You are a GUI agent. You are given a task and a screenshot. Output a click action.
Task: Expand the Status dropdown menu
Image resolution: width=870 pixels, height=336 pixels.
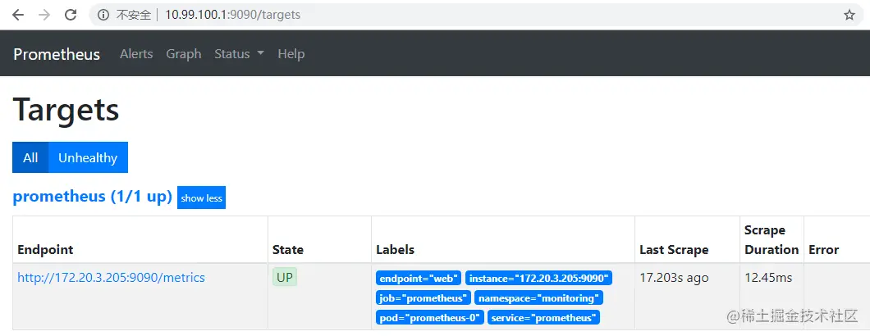pyautogui.click(x=239, y=54)
